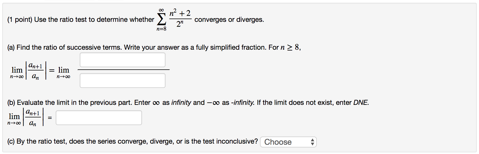Click the "converges or diverges" text
The image size is (479, 154).
[229, 20]
